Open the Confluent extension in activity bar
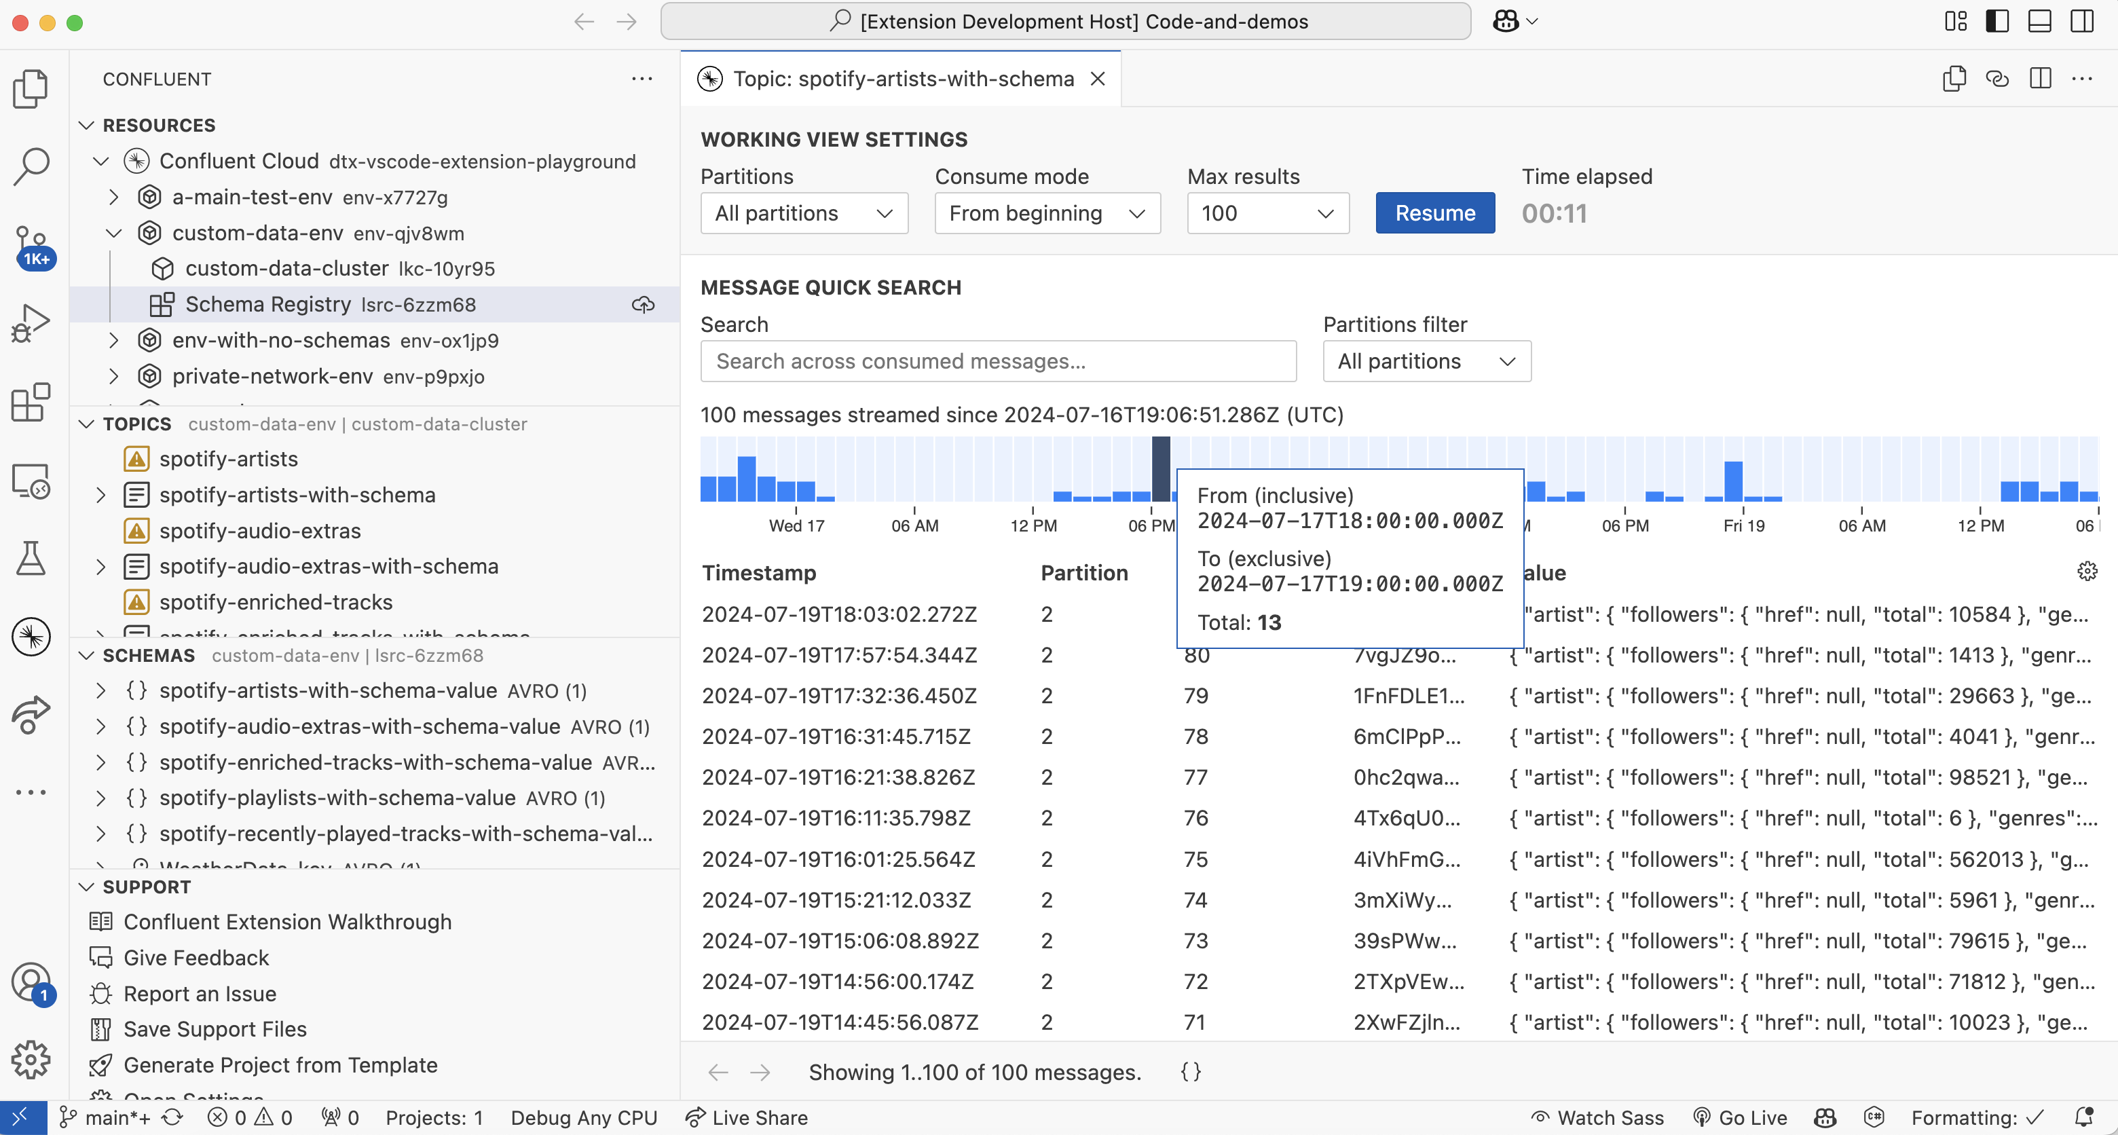This screenshot has height=1135, width=2118. [31, 637]
